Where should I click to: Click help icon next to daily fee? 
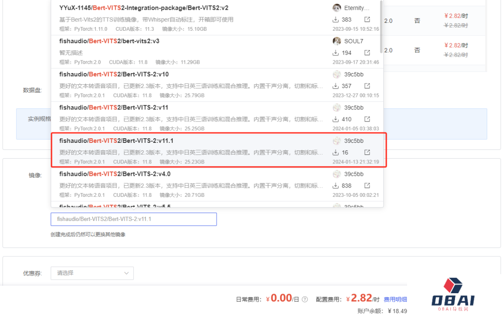coord(305,299)
